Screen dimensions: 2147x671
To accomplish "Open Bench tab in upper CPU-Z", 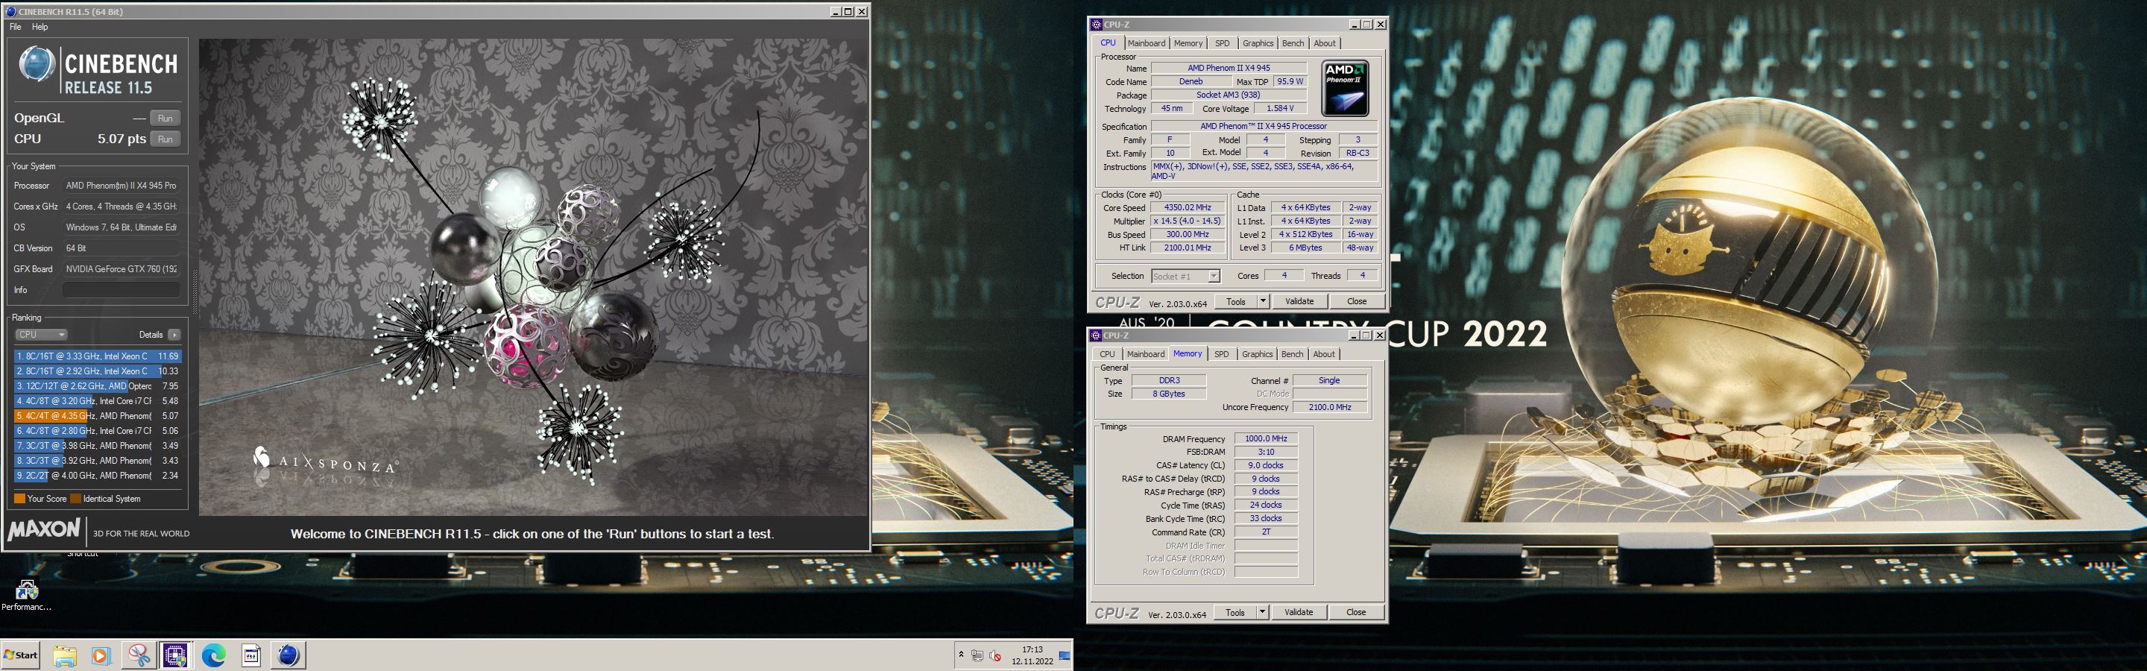I will pyautogui.click(x=1293, y=43).
